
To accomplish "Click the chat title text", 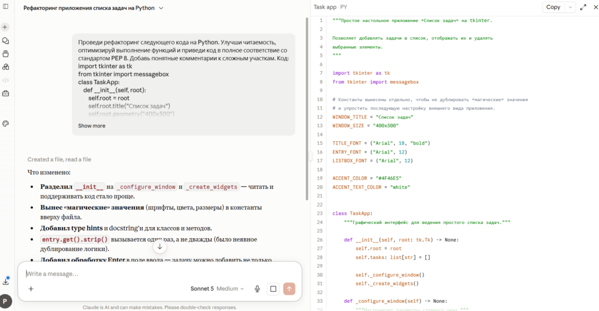I will click(x=89, y=8).
